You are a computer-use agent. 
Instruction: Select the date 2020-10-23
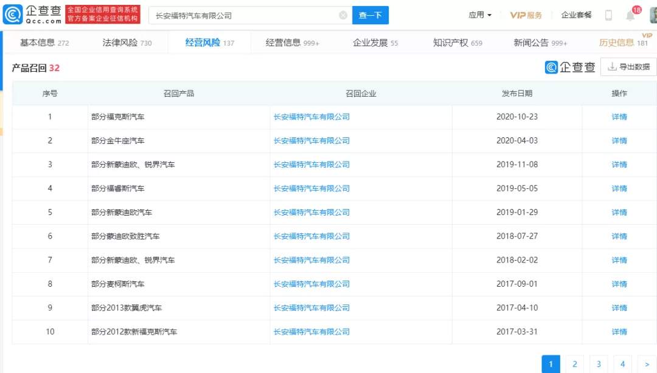click(x=517, y=117)
